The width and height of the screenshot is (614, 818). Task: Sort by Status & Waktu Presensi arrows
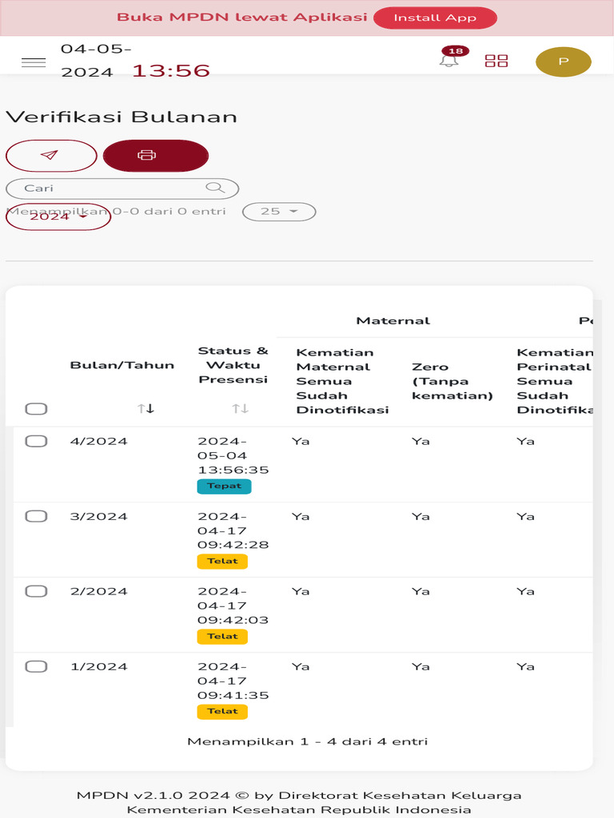tap(241, 409)
